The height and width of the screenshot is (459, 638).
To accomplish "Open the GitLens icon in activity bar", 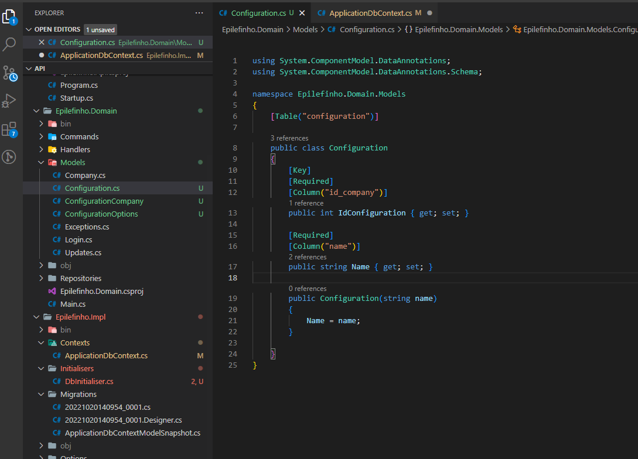I will point(10,156).
